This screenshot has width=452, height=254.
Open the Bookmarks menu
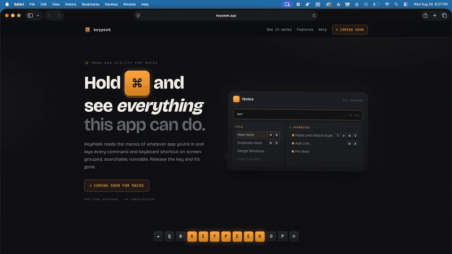click(x=90, y=5)
